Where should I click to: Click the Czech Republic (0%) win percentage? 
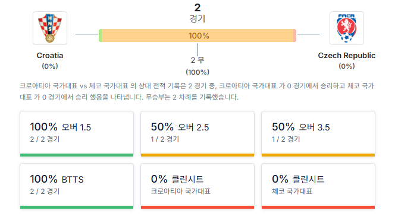coord(347,66)
